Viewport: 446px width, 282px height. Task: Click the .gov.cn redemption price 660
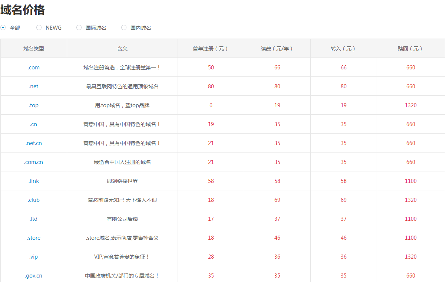[411, 276]
